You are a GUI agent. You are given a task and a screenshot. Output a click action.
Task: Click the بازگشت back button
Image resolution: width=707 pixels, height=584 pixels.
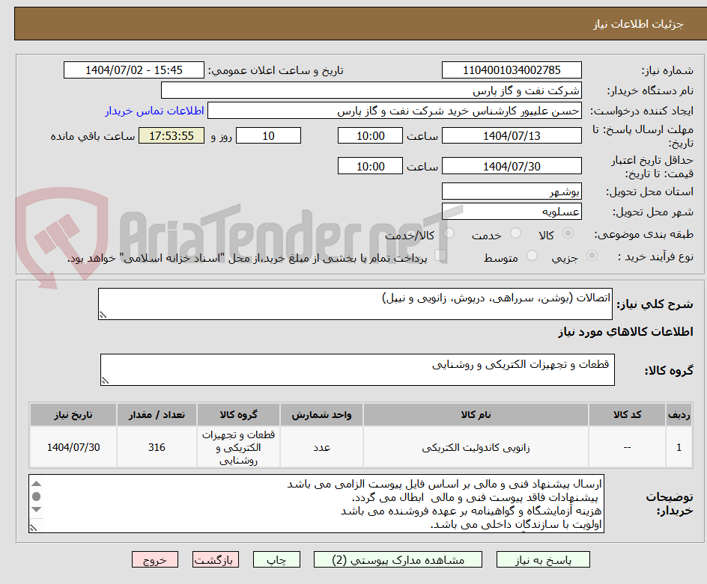216,559
